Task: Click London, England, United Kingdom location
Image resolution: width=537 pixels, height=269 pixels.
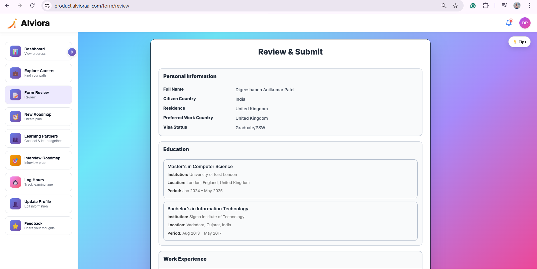Action: 218,183
